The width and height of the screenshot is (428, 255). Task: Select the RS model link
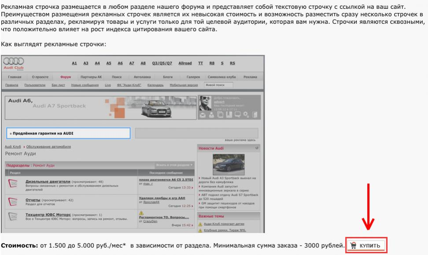[232, 63]
